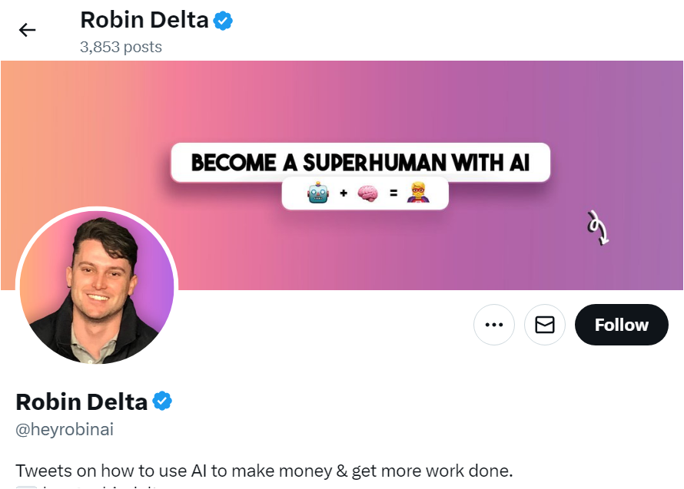
Task: Click the envelope Message icon
Action: (545, 325)
